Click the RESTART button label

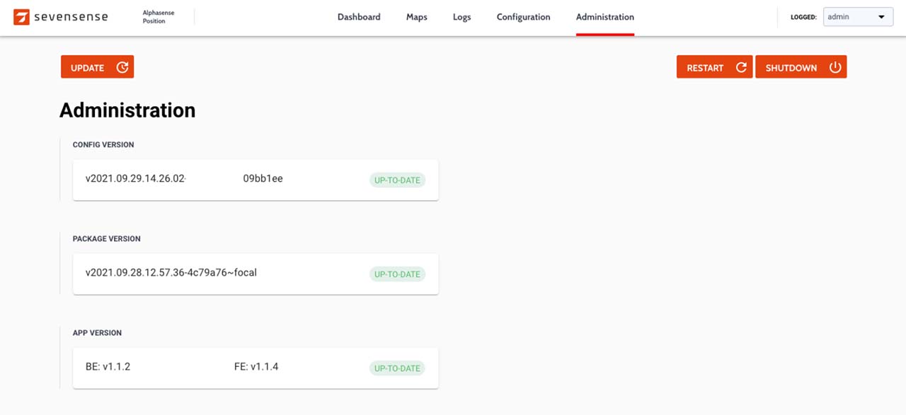tap(705, 68)
